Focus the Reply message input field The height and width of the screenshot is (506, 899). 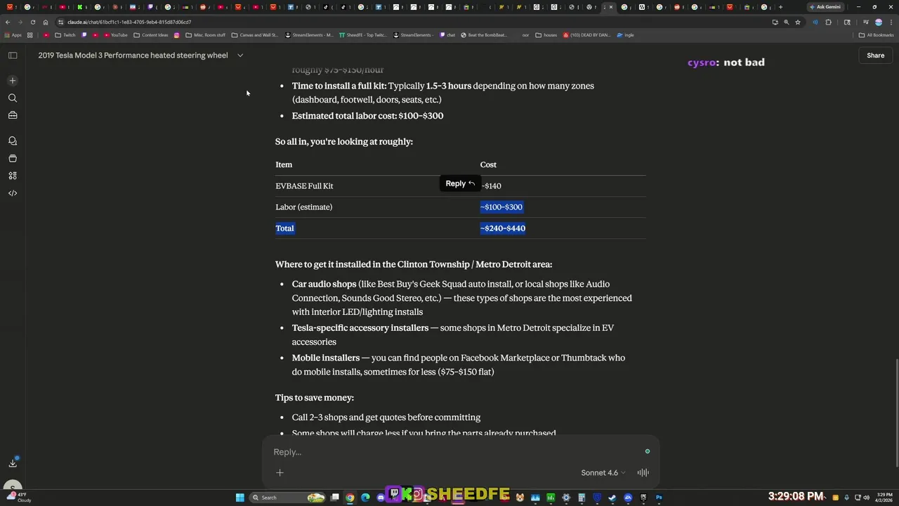457,452
